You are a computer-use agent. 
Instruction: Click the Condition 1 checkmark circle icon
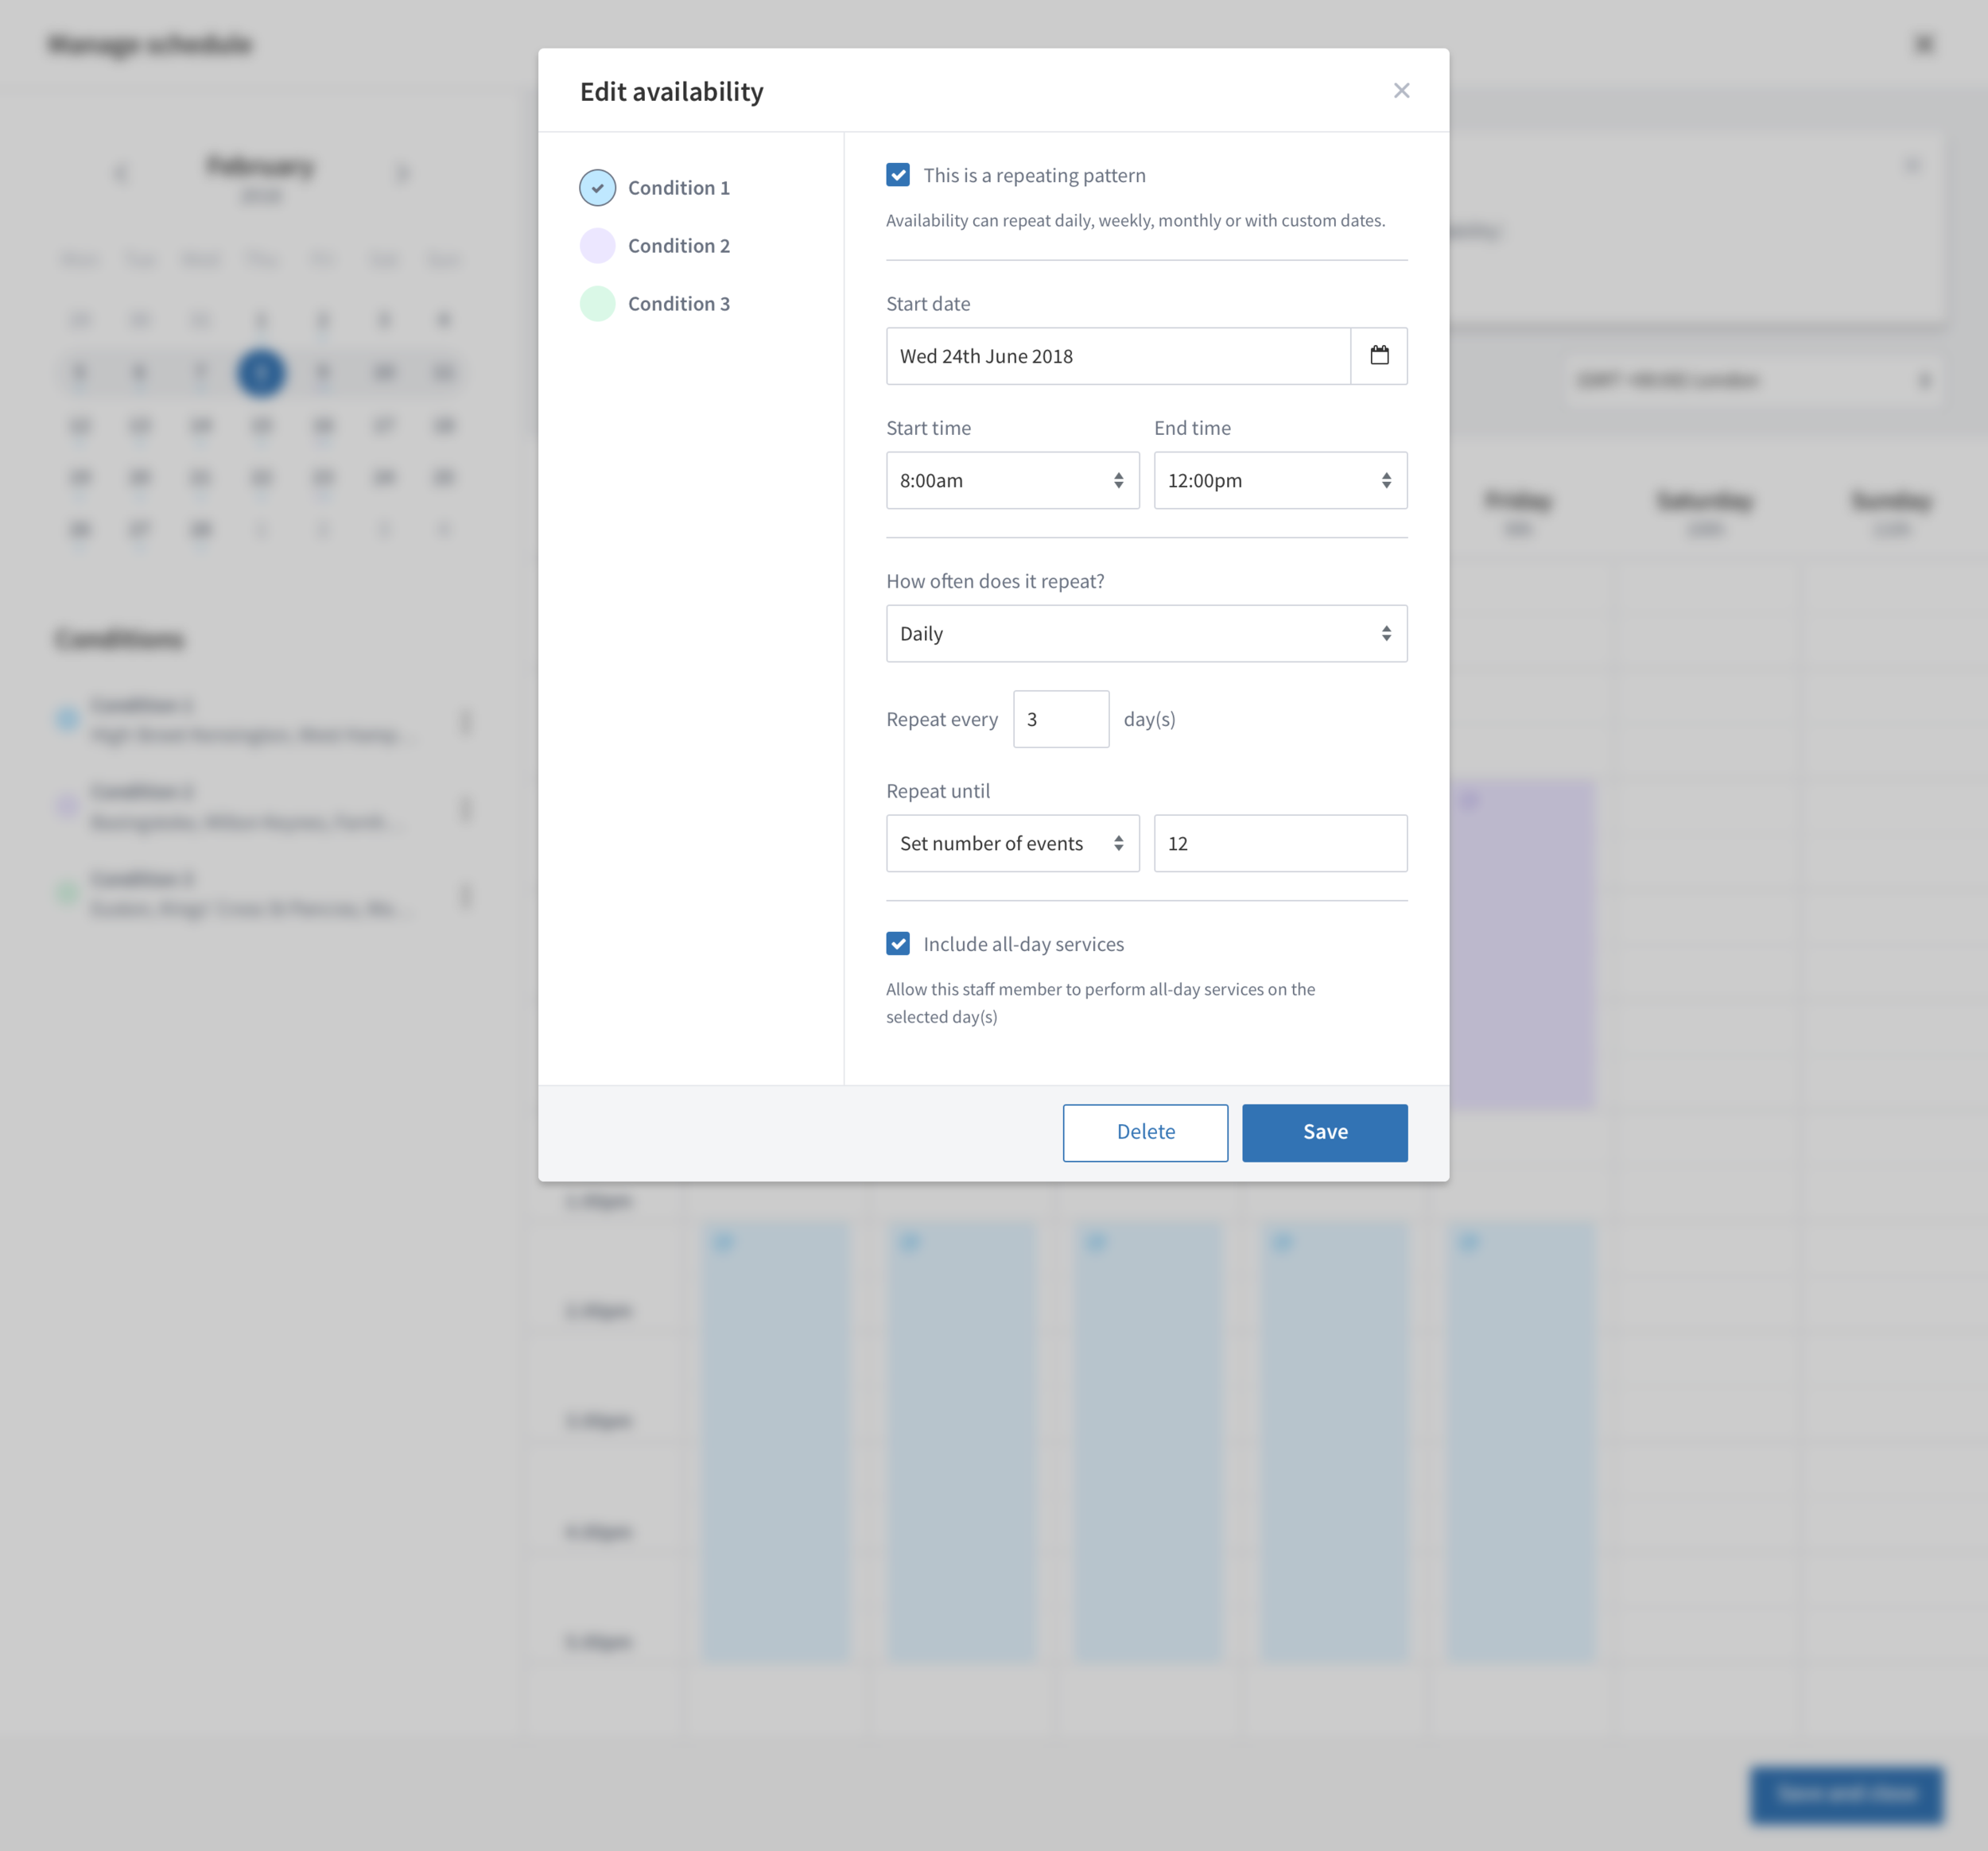597,188
